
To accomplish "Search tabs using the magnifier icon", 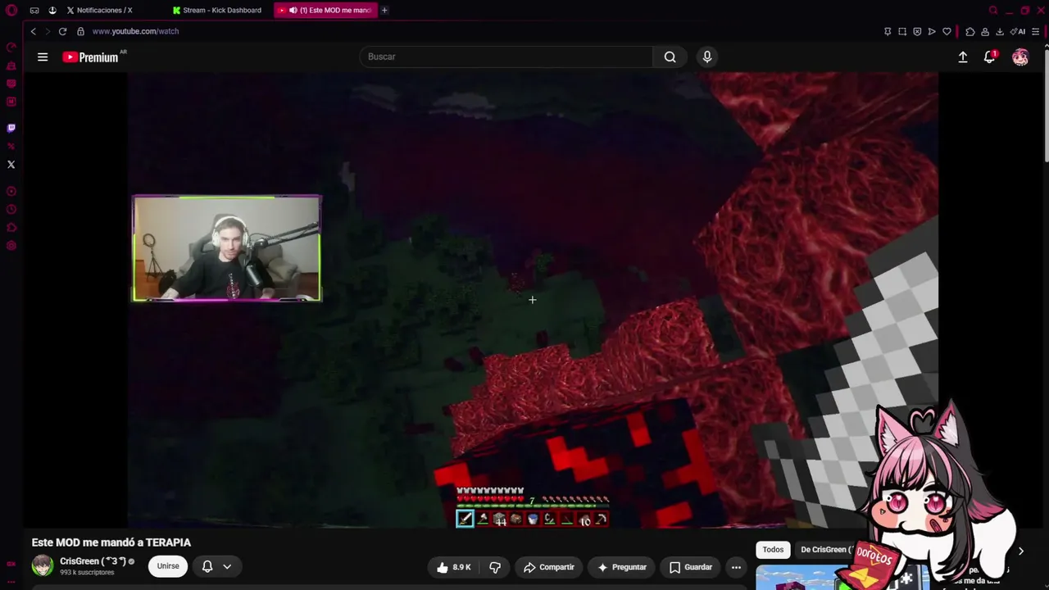I will [993, 11].
